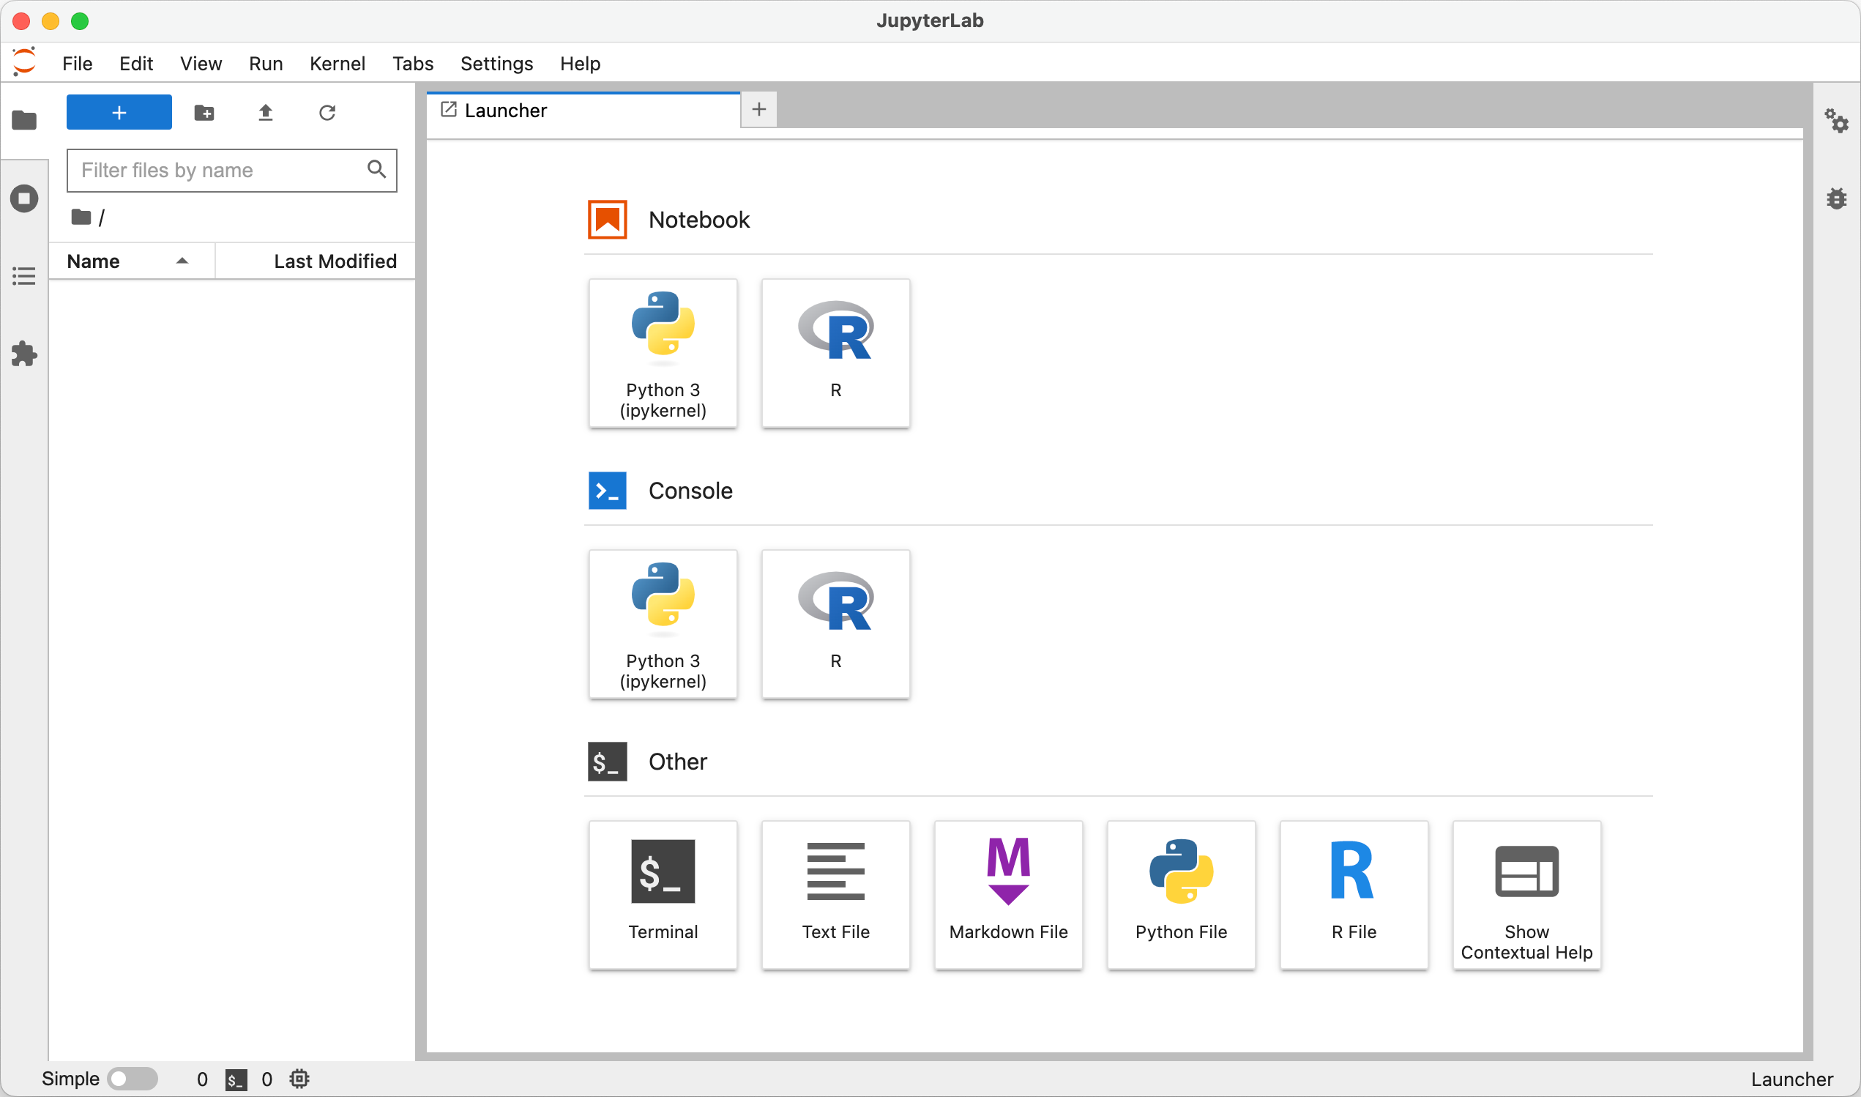Open the Running Terminals and Kernels sidebar panel
1861x1097 pixels.
[24, 198]
